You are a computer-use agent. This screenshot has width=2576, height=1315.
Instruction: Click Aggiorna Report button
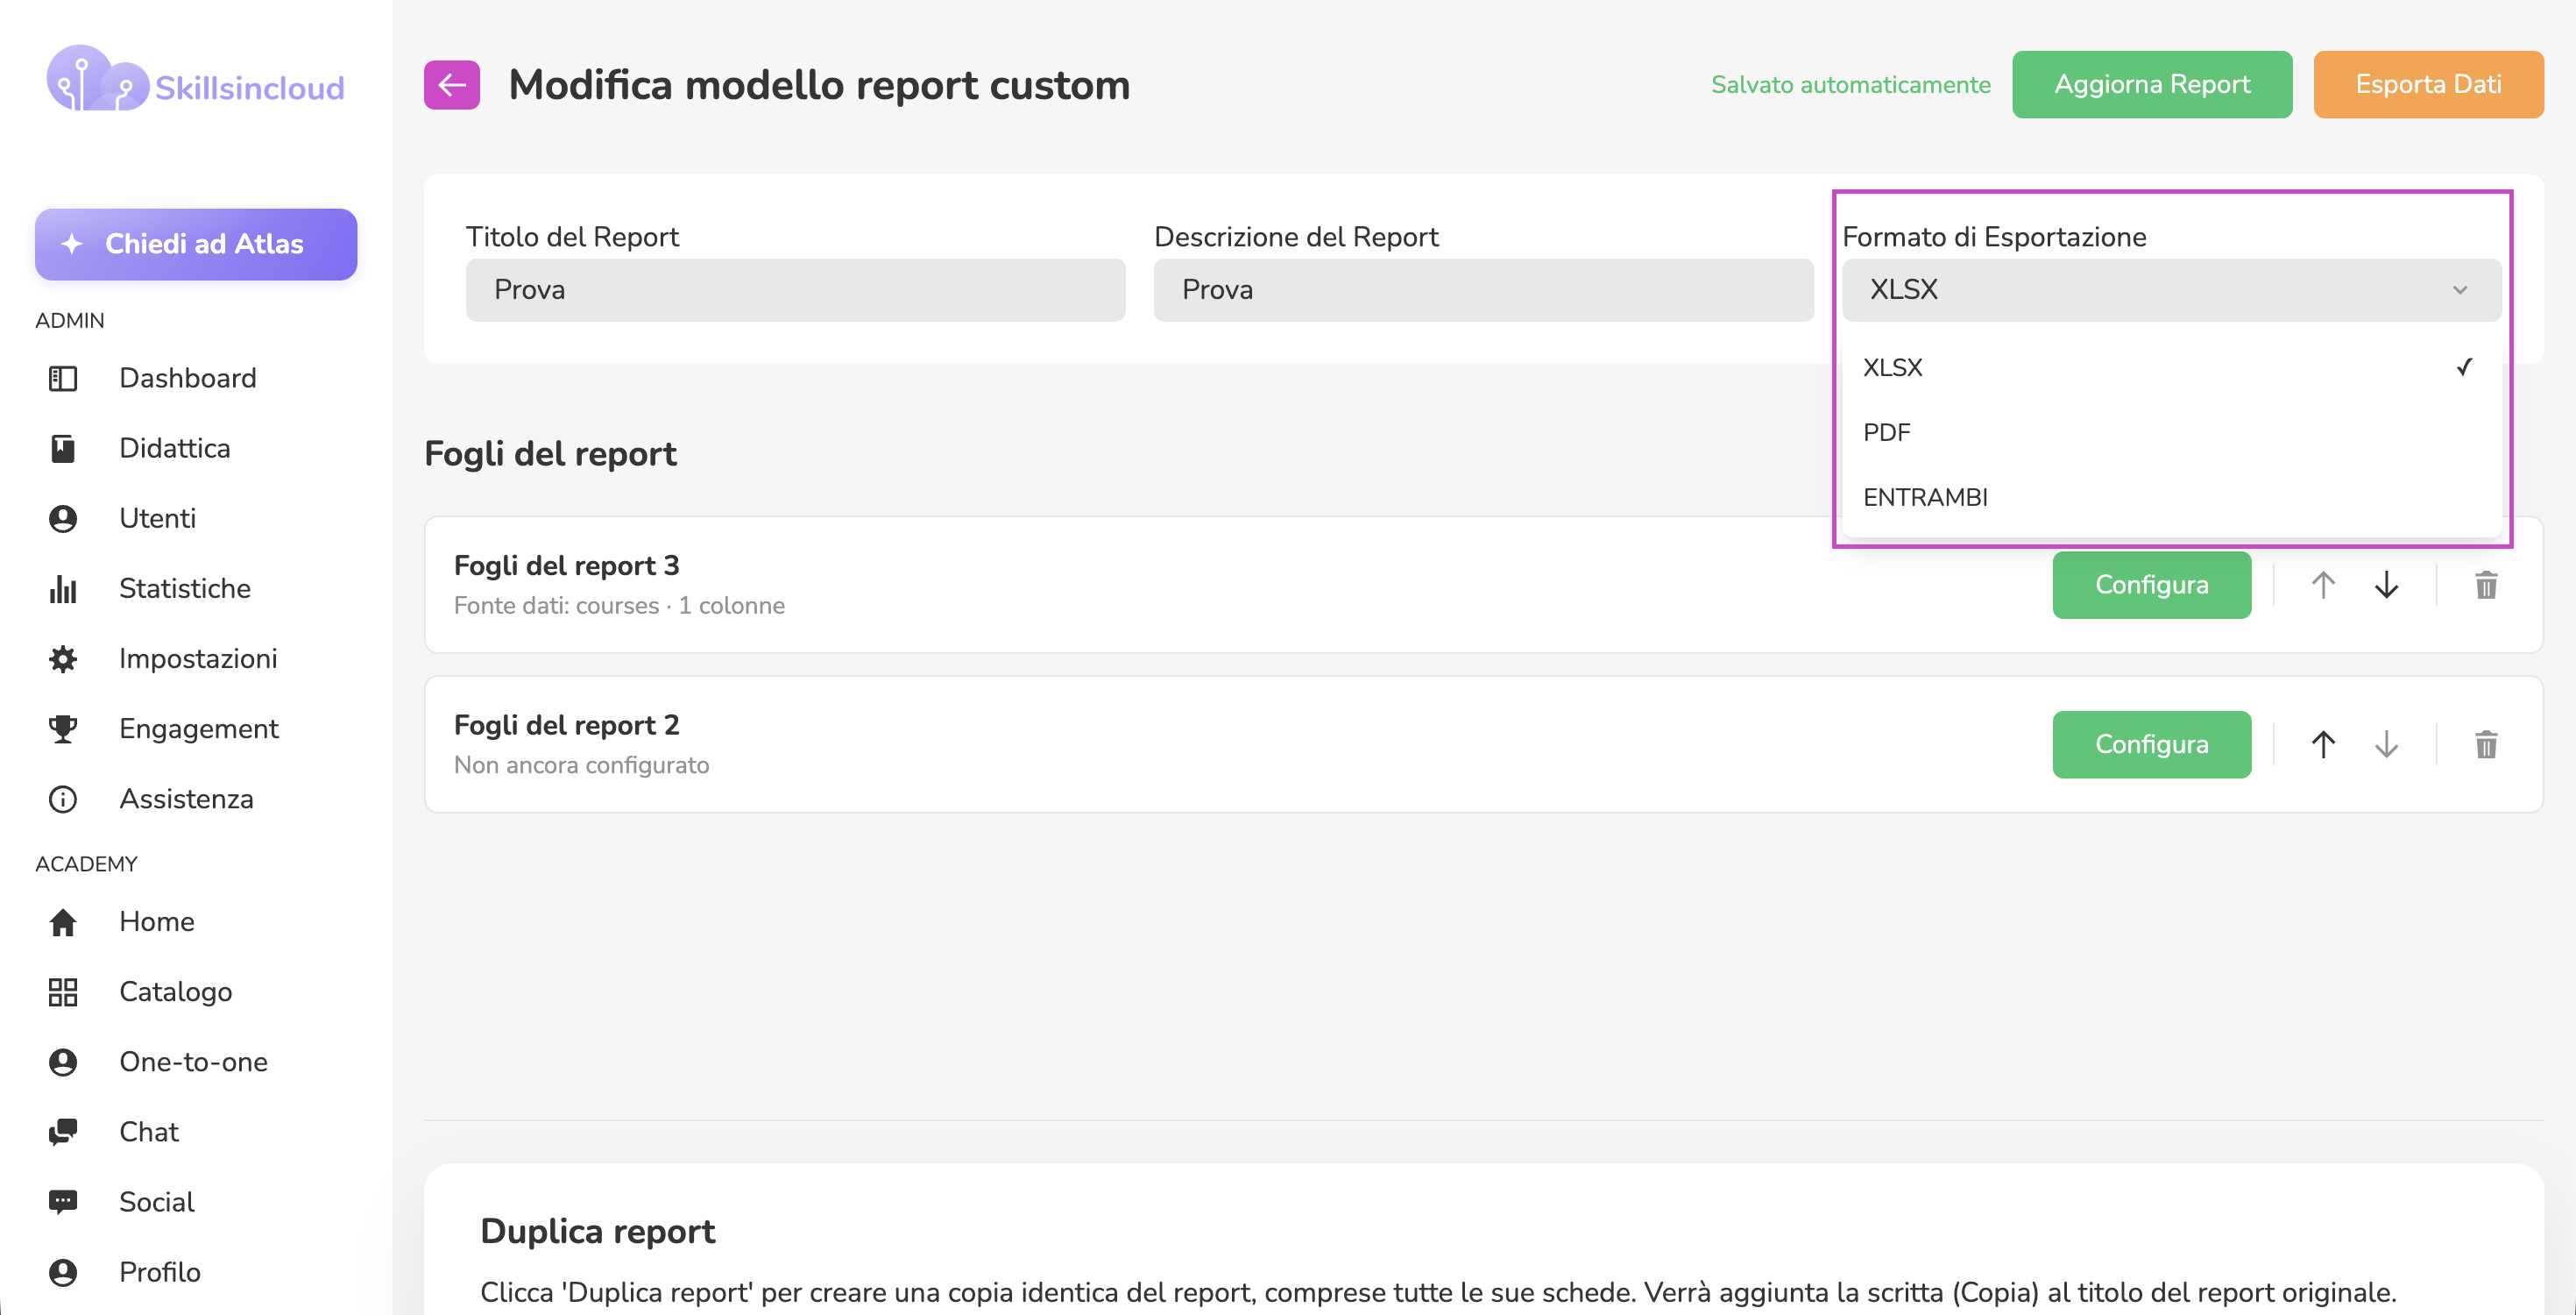tap(2152, 85)
